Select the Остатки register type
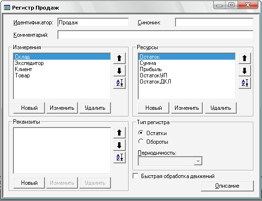The width and height of the screenshot is (262, 201). point(141,133)
